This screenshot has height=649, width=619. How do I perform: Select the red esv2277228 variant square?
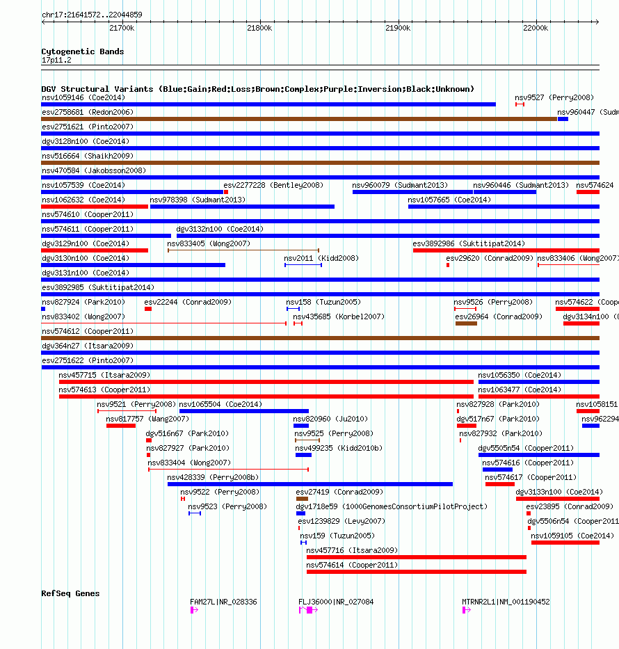[x=226, y=192]
